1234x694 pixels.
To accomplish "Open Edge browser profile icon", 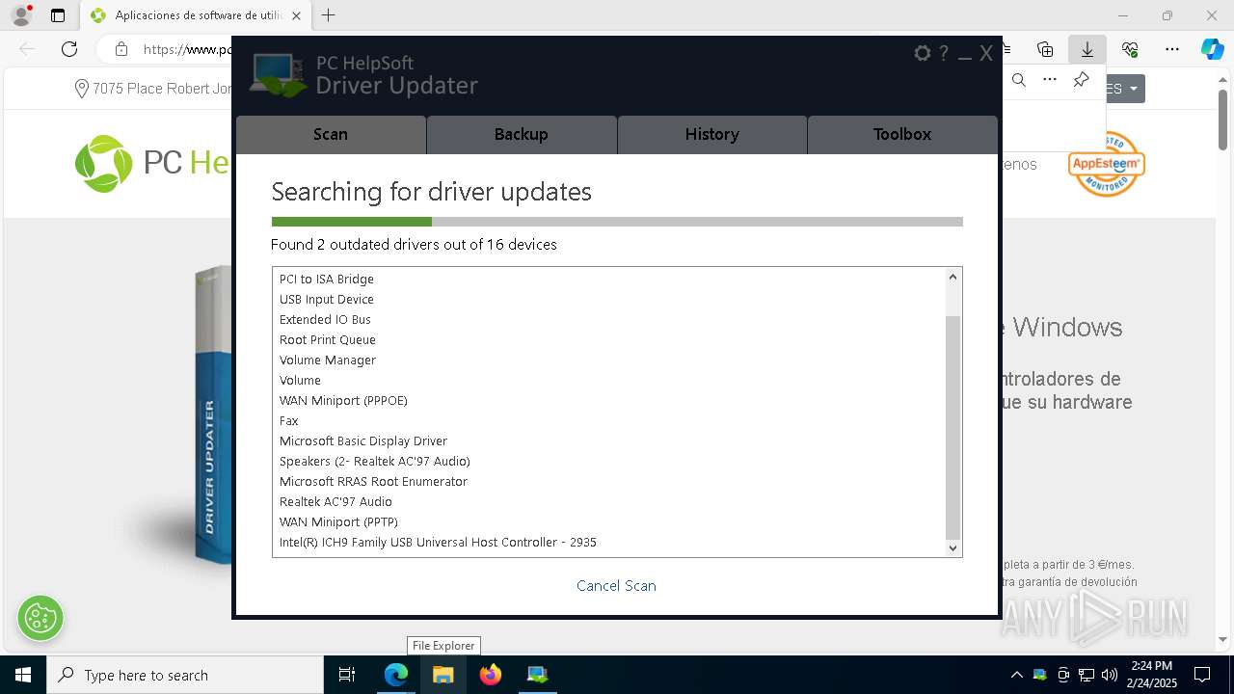I will click(x=21, y=15).
